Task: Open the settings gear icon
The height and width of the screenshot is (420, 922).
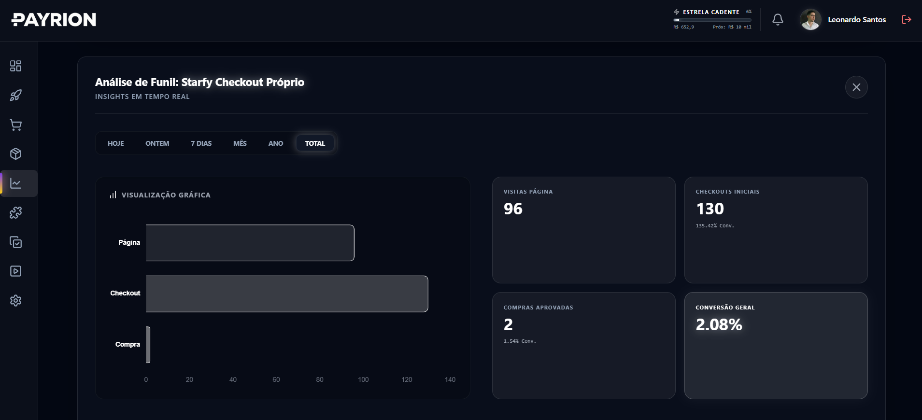Action: coord(15,300)
